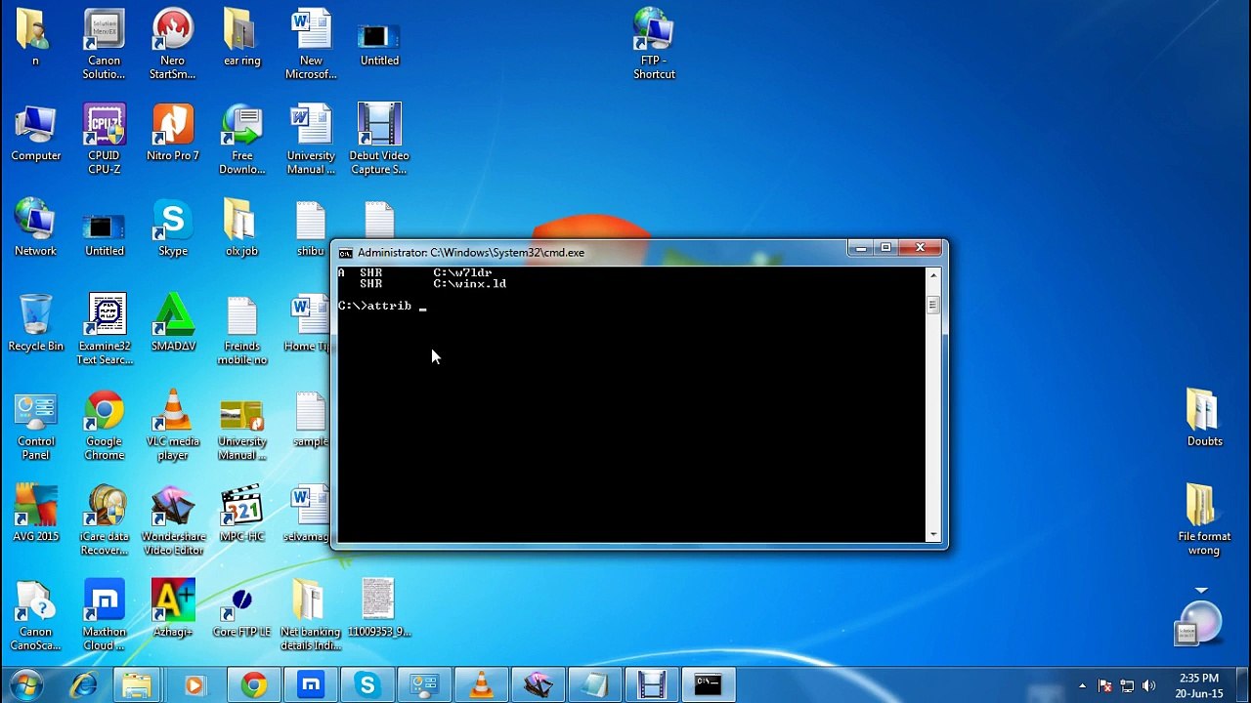Select the Azhagi+ desktop shortcut
1251x703 pixels.
click(173, 609)
